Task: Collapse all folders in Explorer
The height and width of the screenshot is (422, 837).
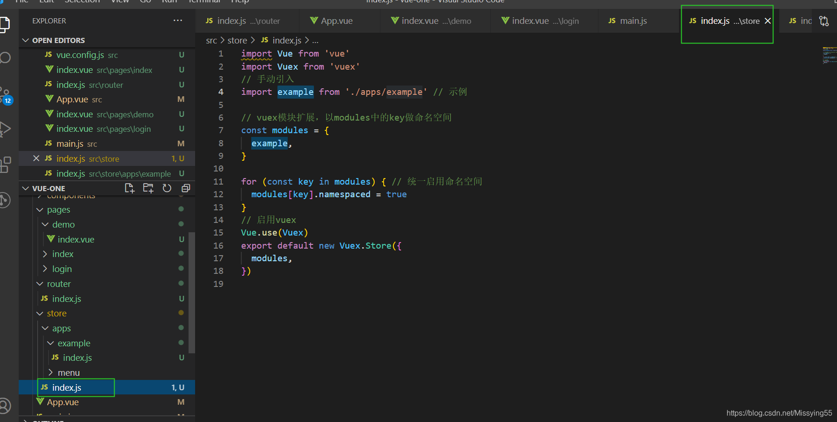Action: [186, 188]
